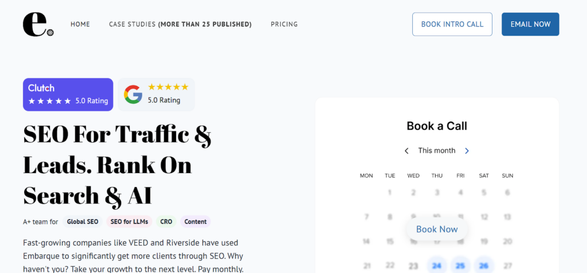Click the Embarque 'e' logo
Viewport: 587px width, 273px height.
[x=38, y=25]
